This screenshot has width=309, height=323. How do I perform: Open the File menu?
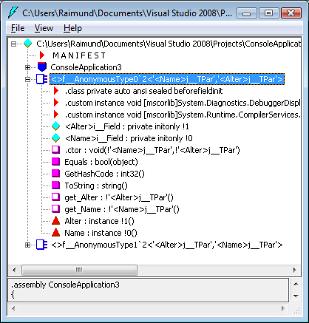click(x=18, y=28)
